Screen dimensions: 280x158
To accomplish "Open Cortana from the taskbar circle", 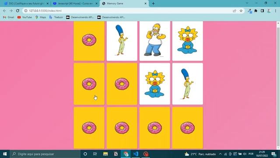I will pyautogui.click(x=85, y=154).
